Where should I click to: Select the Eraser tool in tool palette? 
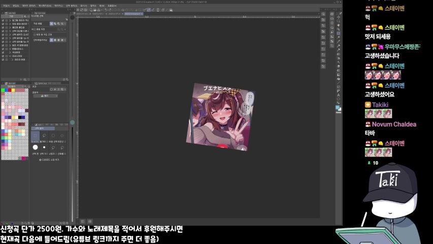coord(338,66)
